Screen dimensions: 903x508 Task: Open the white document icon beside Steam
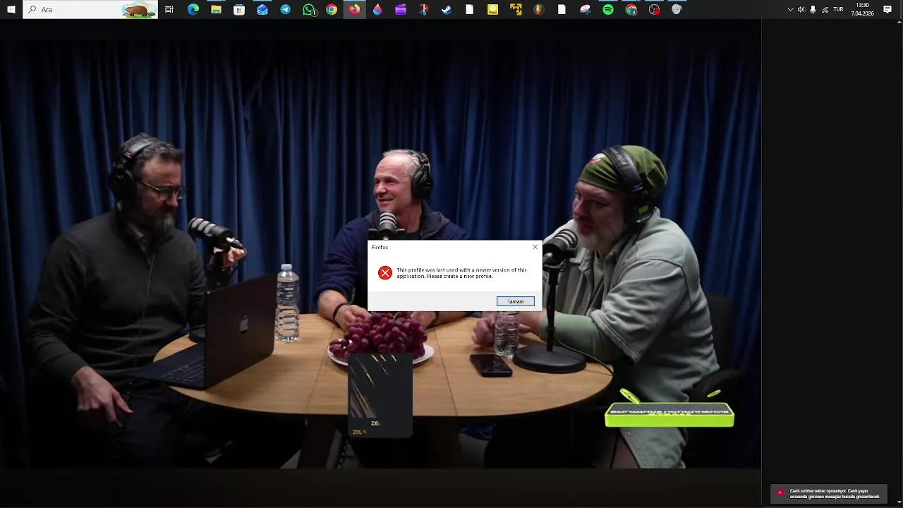[469, 9]
